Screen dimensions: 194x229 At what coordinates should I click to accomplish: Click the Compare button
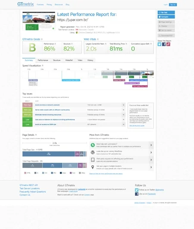point(166,17)
